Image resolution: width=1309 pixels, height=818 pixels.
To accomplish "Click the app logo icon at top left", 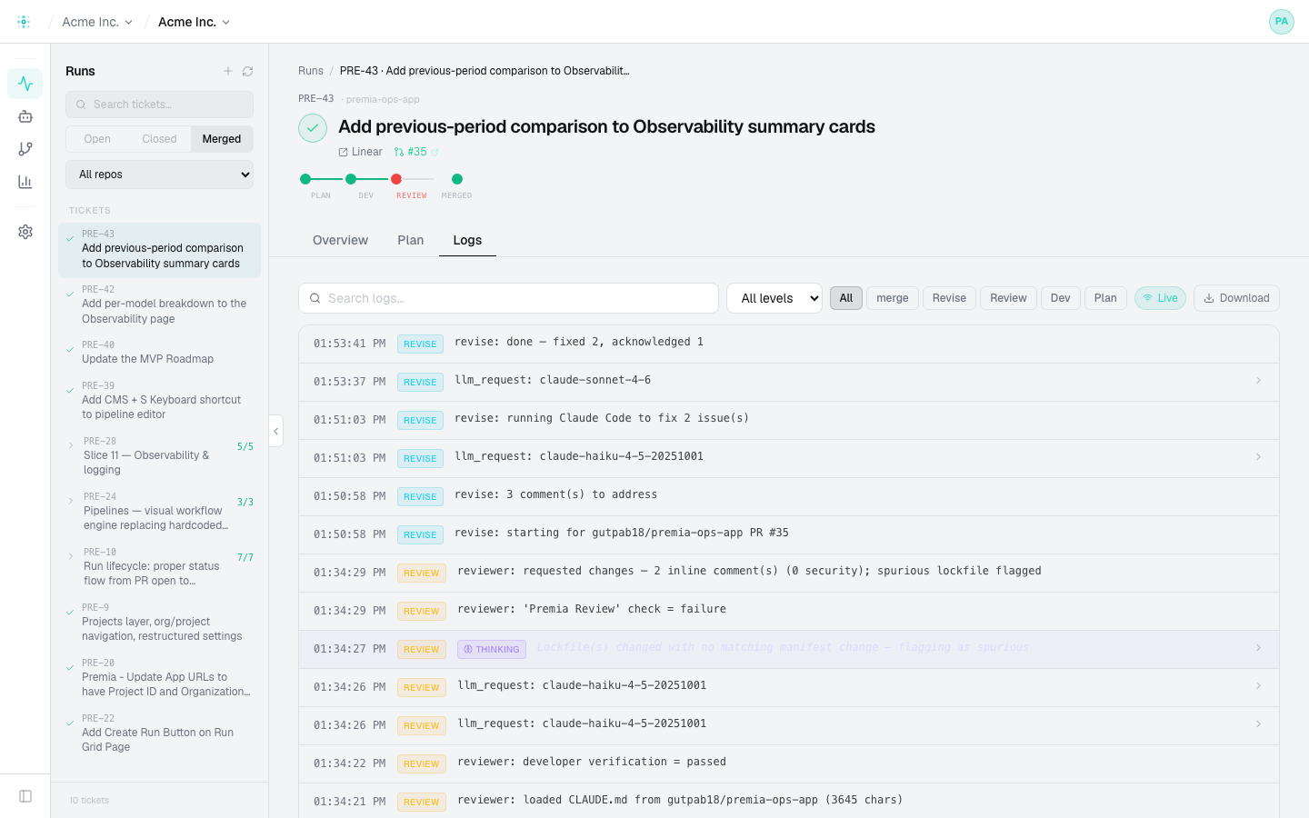I will [24, 22].
